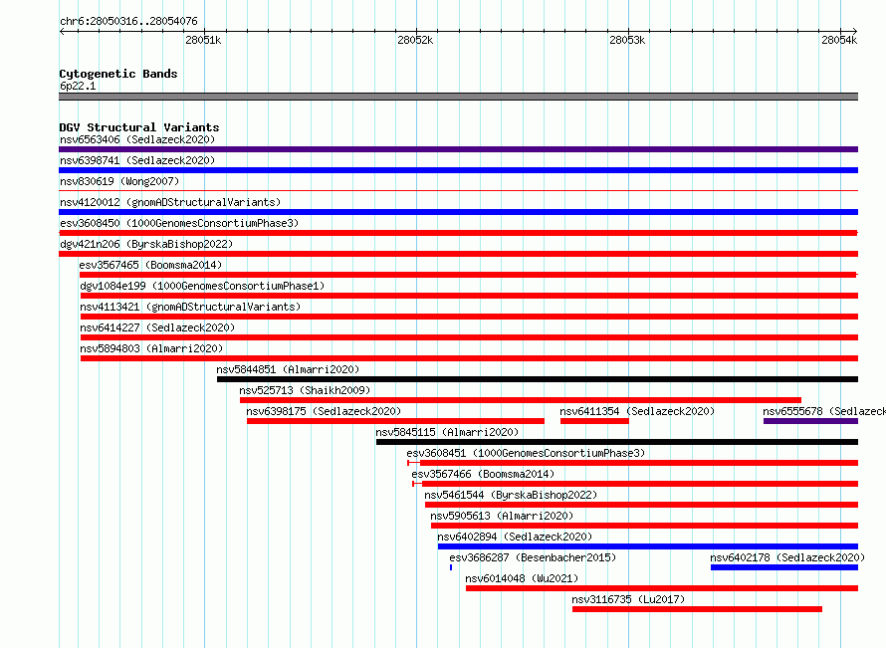The width and height of the screenshot is (886, 648).
Task: Click the 28053k ruler tick label
Action: tap(627, 40)
